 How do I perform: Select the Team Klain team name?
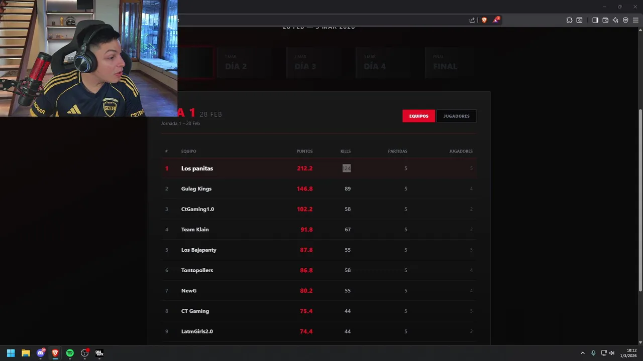[x=195, y=229]
